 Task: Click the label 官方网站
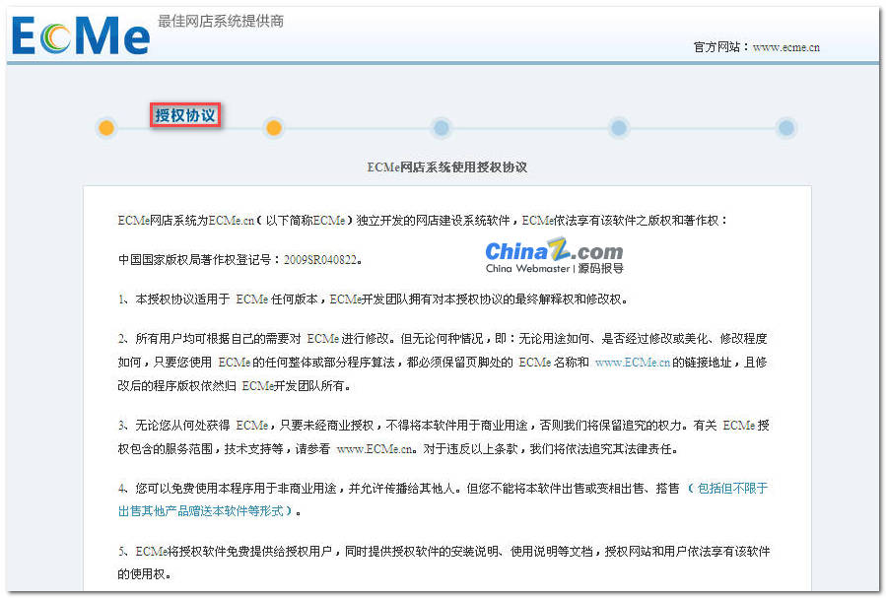(716, 47)
